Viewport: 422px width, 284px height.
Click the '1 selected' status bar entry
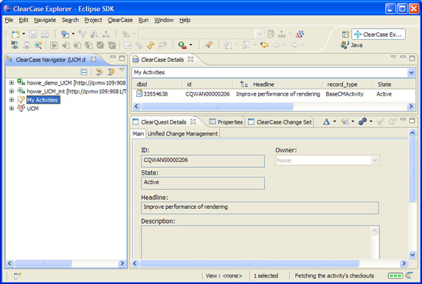(266, 276)
